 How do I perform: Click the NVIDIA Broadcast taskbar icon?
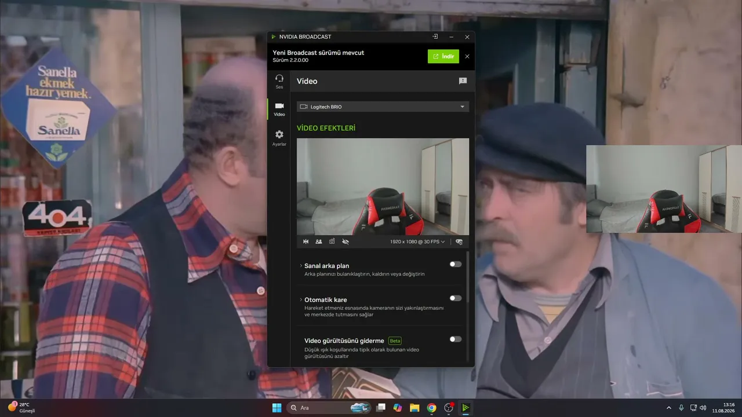465,408
